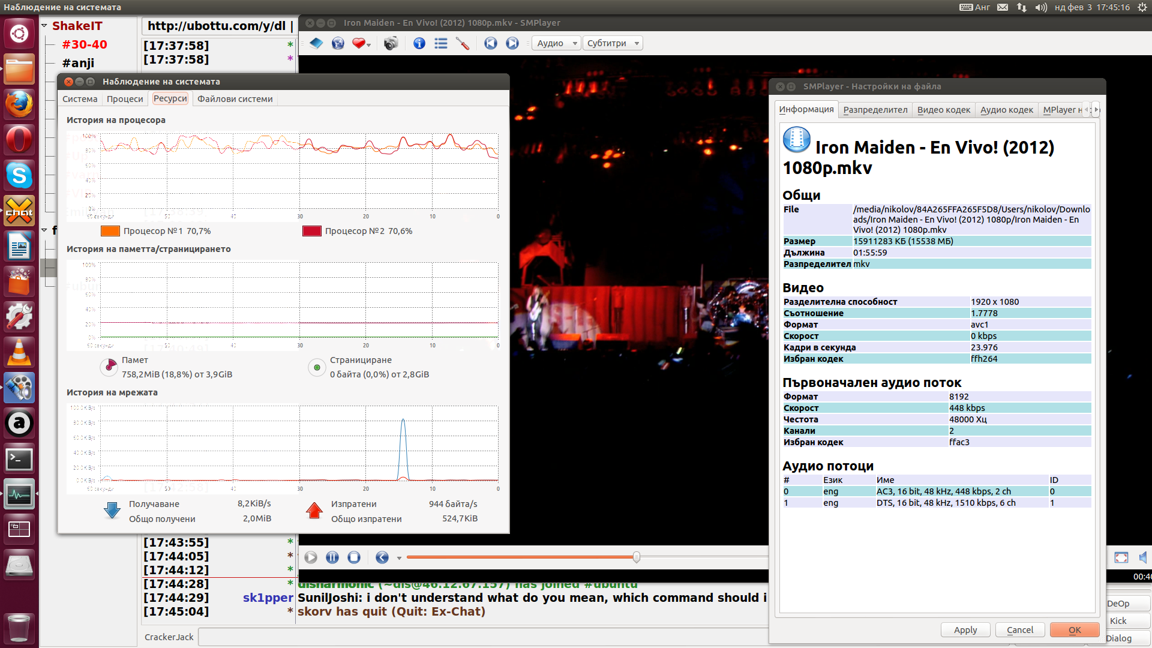The height and width of the screenshot is (648, 1152).
Task: Switch to the Разпределител tab
Action: [875, 110]
